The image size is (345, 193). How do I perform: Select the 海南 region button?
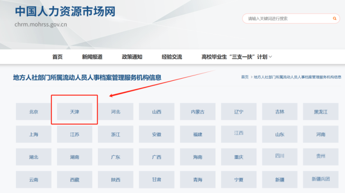[198, 157]
